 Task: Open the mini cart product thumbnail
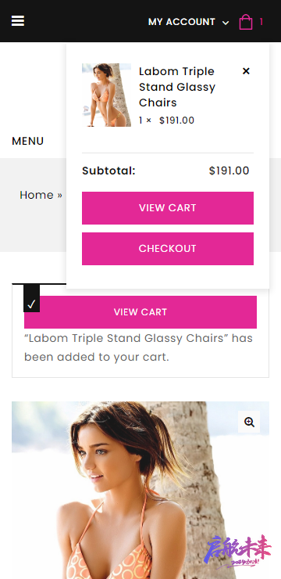point(106,95)
